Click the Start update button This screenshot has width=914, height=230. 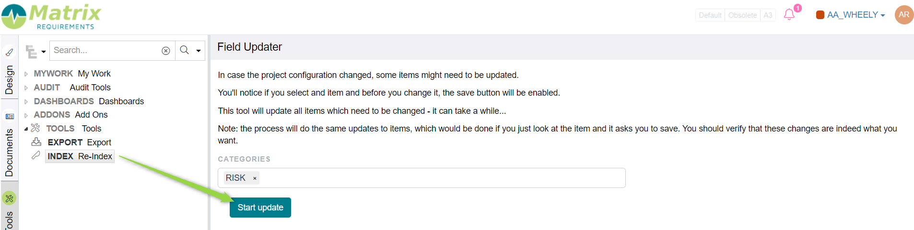pyautogui.click(x=260, y=208)
